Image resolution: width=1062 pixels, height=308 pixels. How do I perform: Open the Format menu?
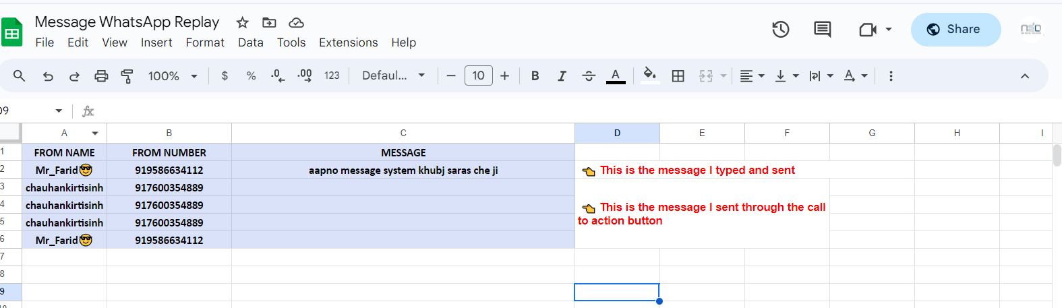coord(205,42)
